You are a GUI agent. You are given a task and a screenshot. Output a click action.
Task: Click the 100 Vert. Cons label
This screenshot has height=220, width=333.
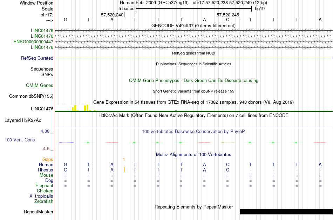tap(20, 140)
